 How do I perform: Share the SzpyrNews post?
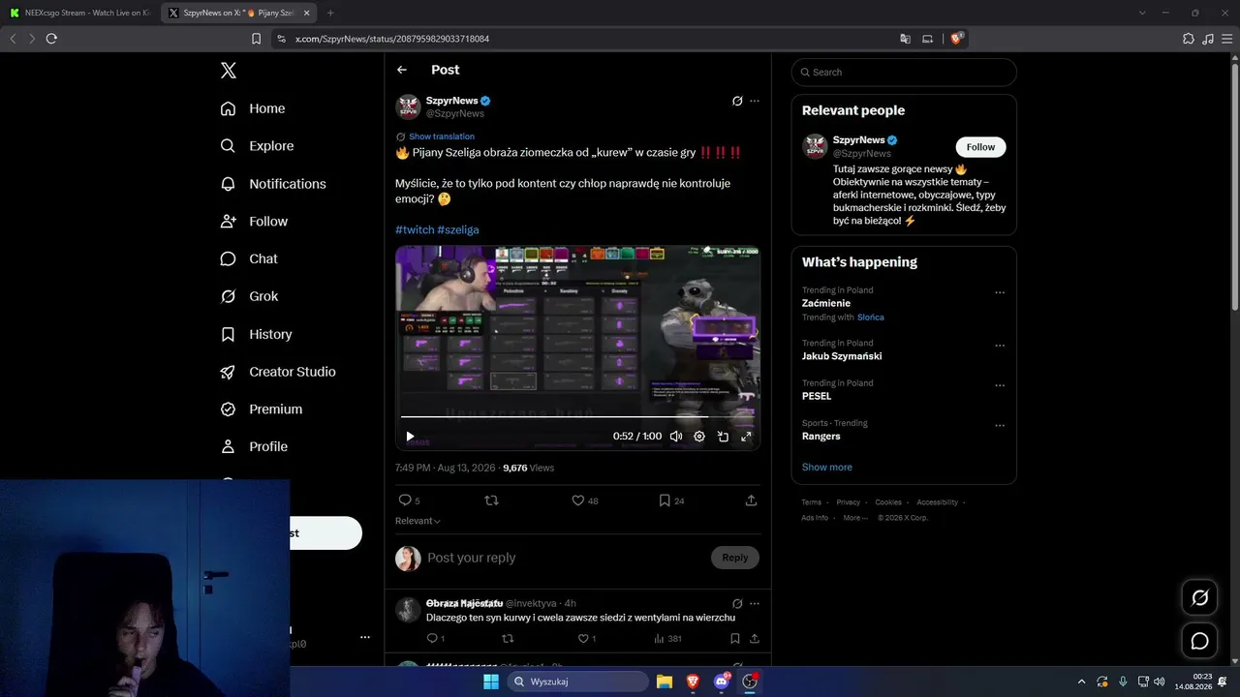751,500
